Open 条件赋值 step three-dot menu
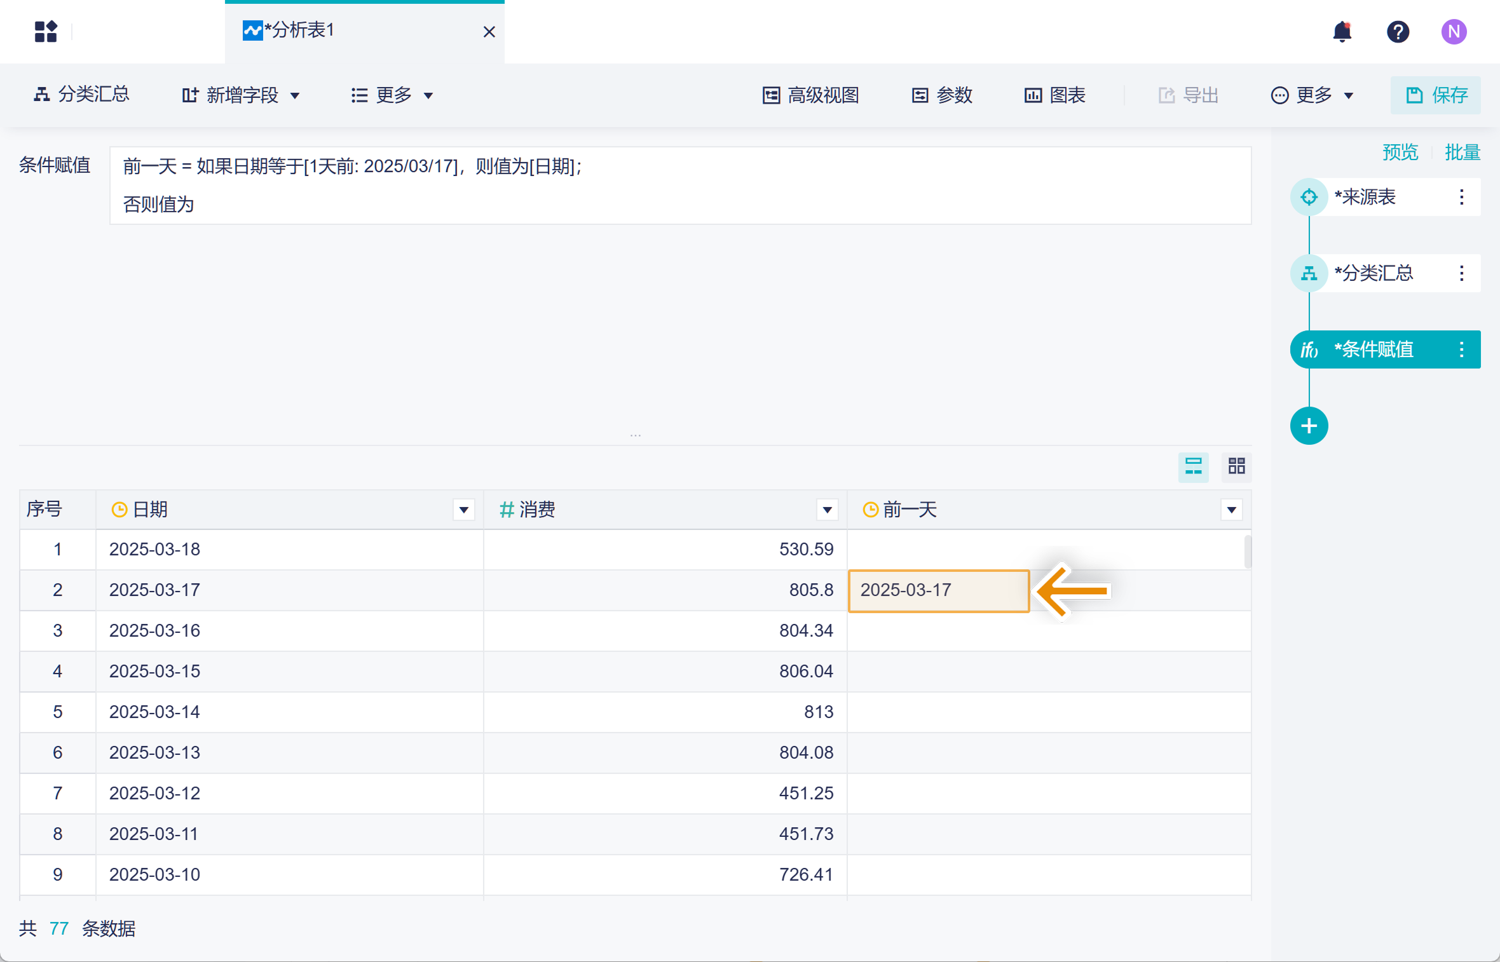 [1461, 349]
